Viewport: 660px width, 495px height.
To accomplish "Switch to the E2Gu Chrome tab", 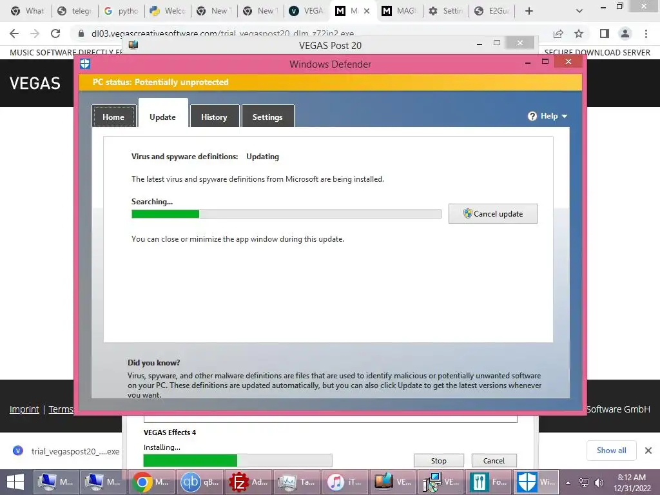I will [492, 11].
